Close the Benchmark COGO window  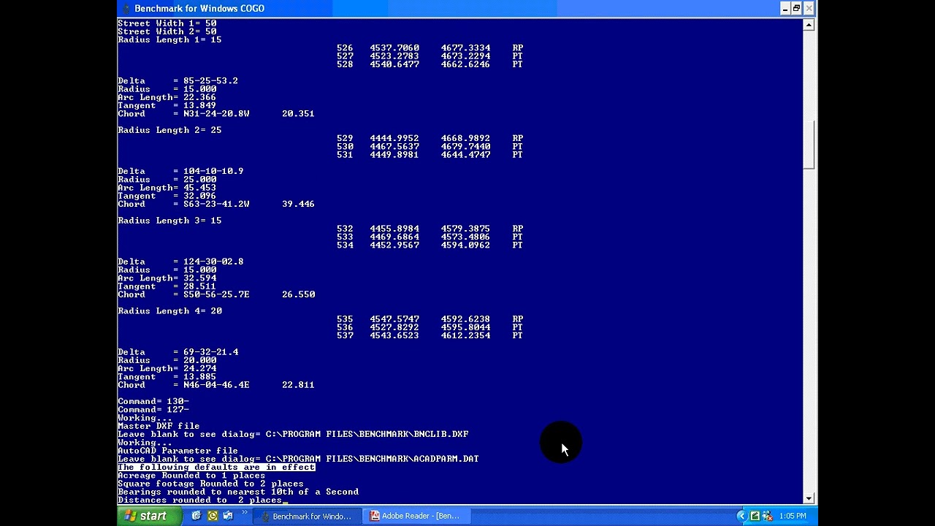[809, 8]
